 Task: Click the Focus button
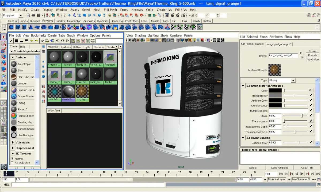pos(312,51)
